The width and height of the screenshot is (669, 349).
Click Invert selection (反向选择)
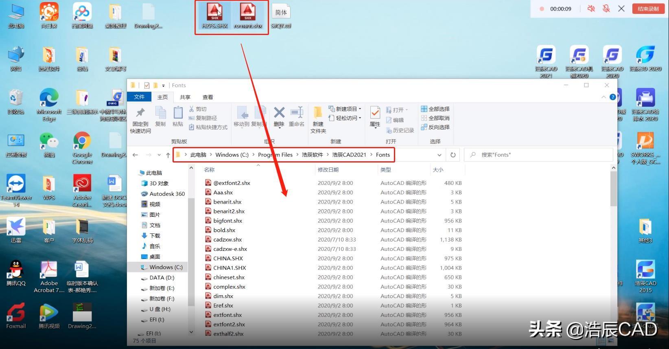(435, 127)
